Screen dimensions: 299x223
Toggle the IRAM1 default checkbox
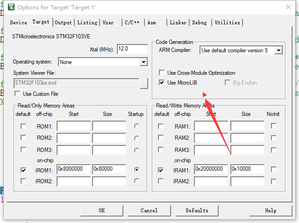coord(161,170)
